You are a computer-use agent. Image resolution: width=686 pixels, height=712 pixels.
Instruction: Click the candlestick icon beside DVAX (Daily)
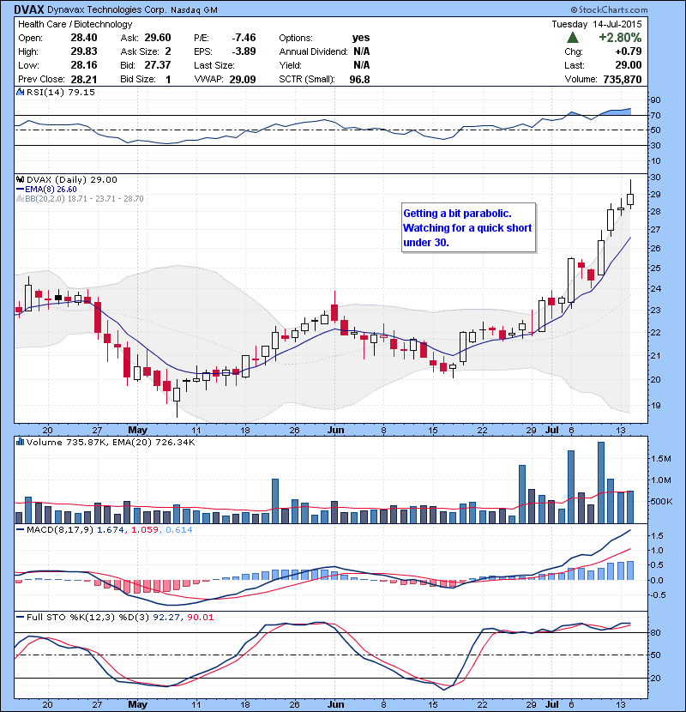click(20, 180)
